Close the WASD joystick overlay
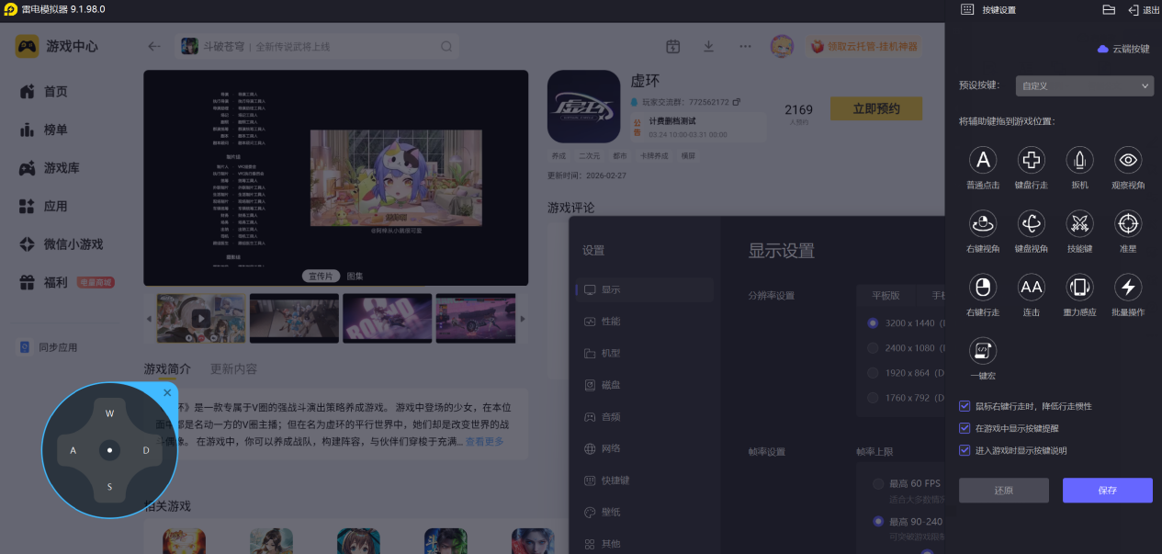This screenshot has height=554, width=1162. pos(167,392)
